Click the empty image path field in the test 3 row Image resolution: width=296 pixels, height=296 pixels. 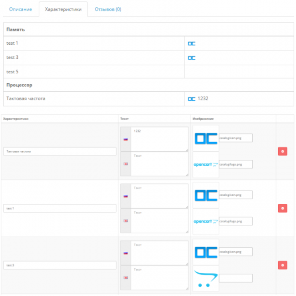tap(235, 278)
